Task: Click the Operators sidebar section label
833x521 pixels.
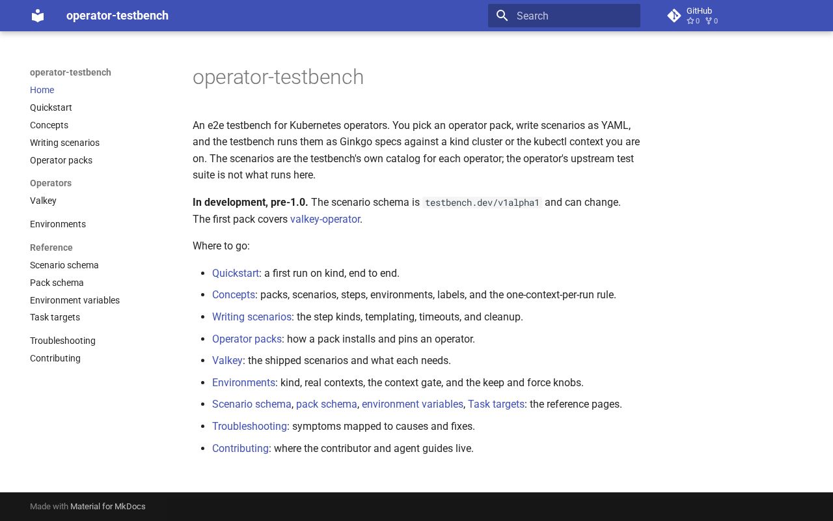Action: tap(51, 183)
